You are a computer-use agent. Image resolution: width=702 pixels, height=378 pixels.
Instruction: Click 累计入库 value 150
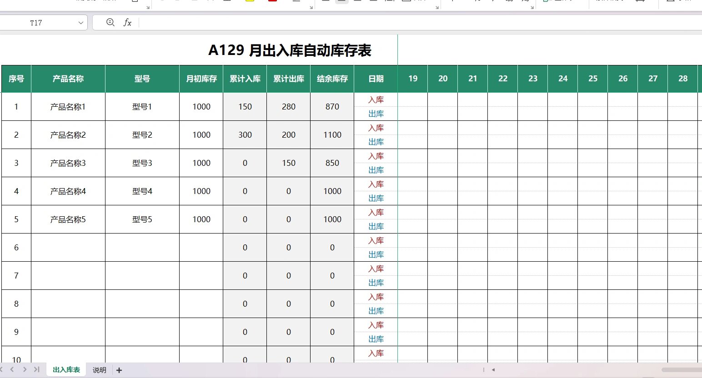pos(245,107)
